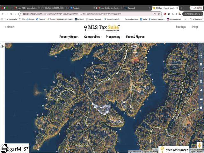Open the Paragon 5 bookmark
204x153 pixels.
pos(79,19)
